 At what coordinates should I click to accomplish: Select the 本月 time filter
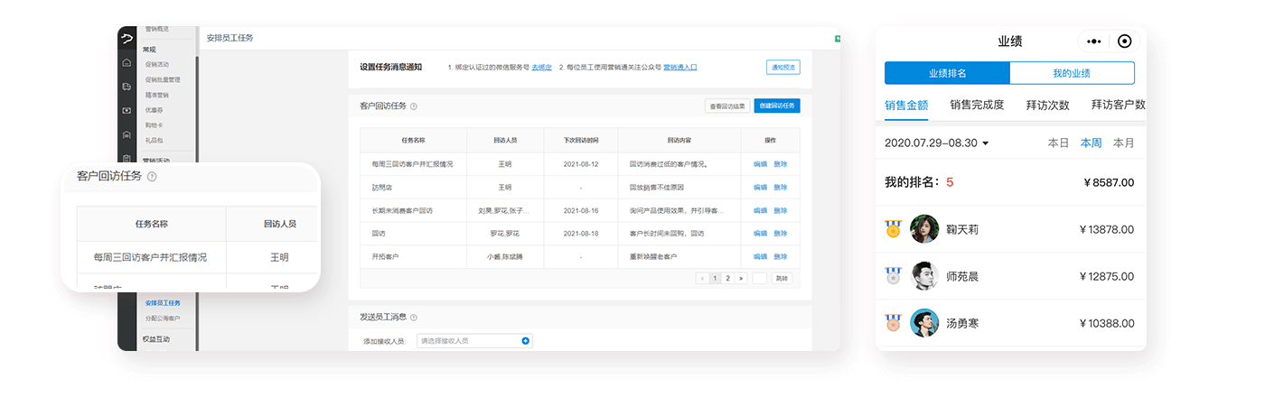pyautogui.click(x=1123, y=143)
